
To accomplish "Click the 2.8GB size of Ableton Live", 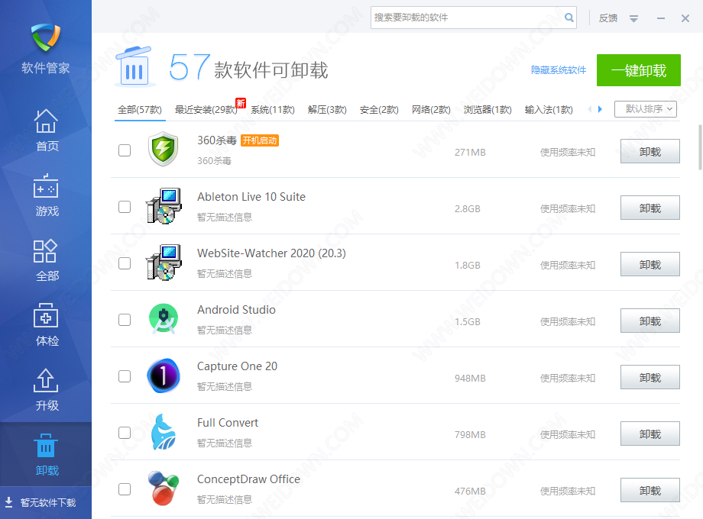I will (x=467, y=208).
